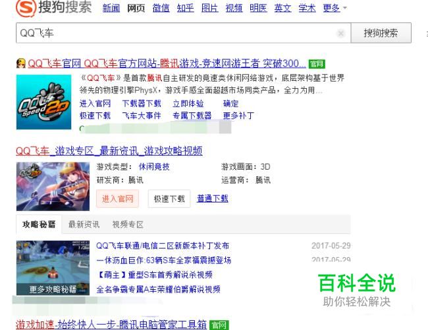This screenshot has width=428, height=330.
Task: Click the 研发商: 腾讯 info text
Action: click(120, 180)
